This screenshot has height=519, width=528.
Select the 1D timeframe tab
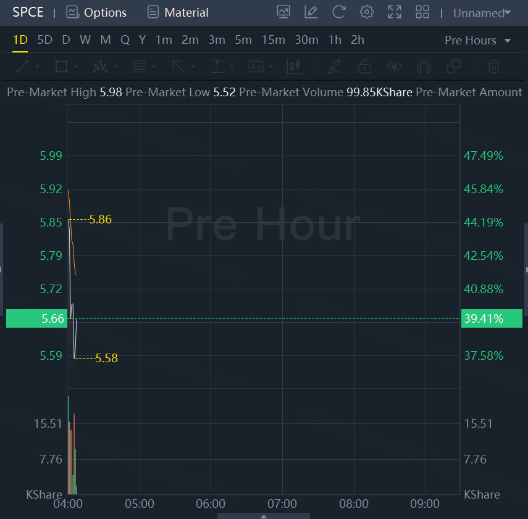(x=20, y=40)
